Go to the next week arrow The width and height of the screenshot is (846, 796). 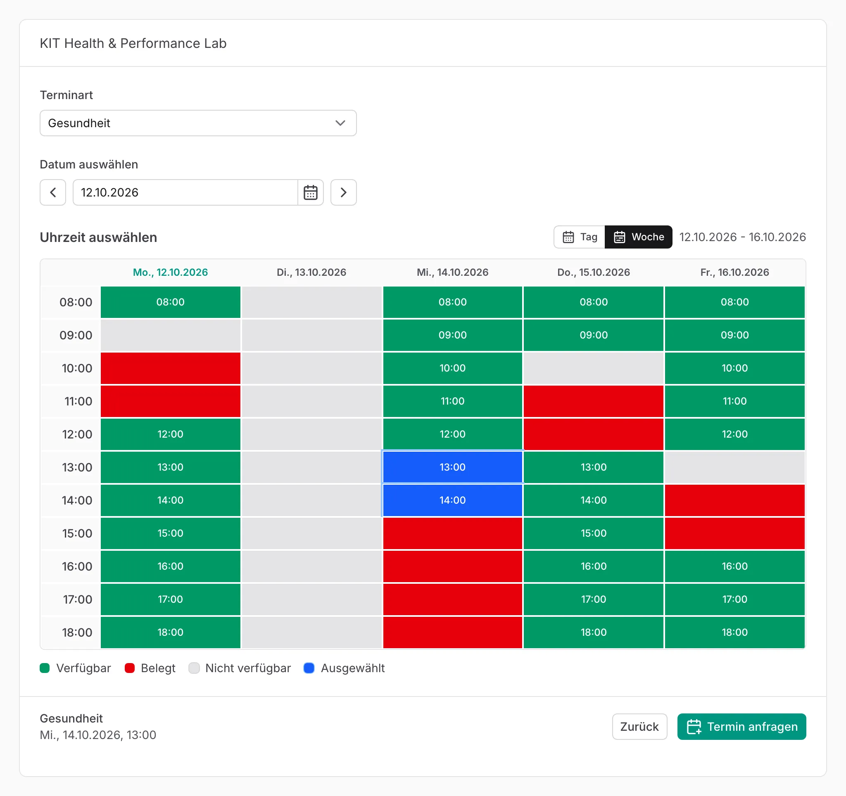343,193
